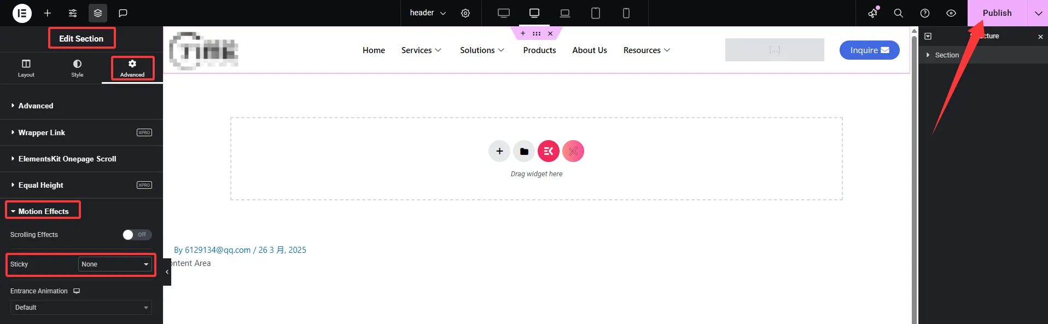Screen dimensions: 1048x324
Task: Switch to mobile portrait device view
Action: (x=626, y=13)
